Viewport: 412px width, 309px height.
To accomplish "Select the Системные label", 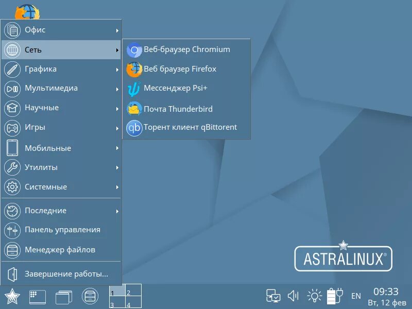I will click(46, 187).
